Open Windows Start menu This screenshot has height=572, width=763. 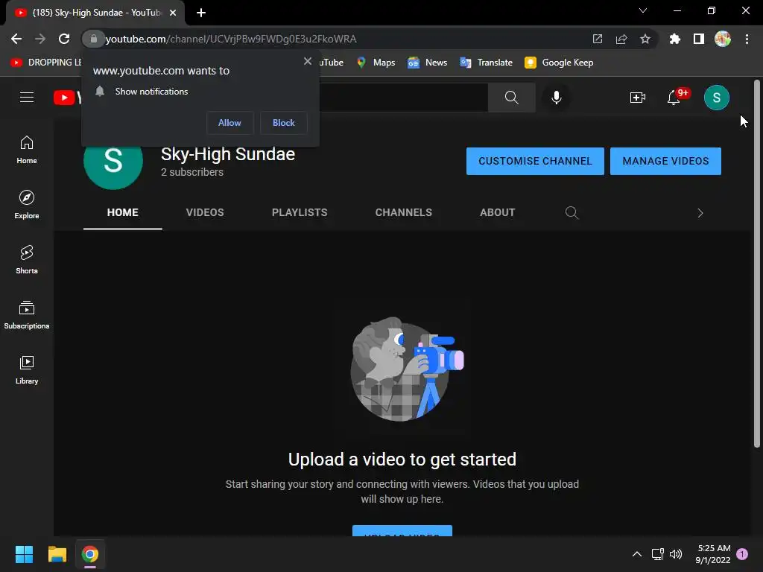tap(24, 554)
